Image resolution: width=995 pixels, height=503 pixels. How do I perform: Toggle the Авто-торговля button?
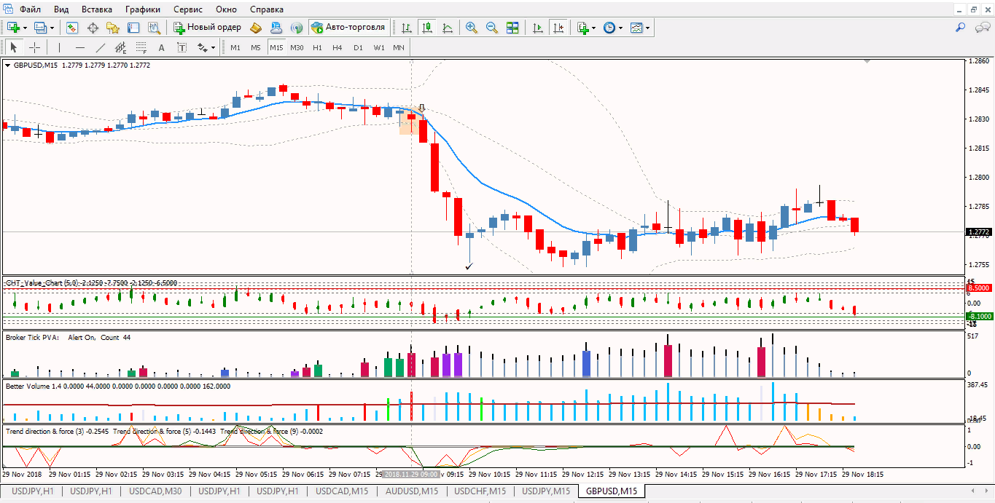(x=348, y=28)
